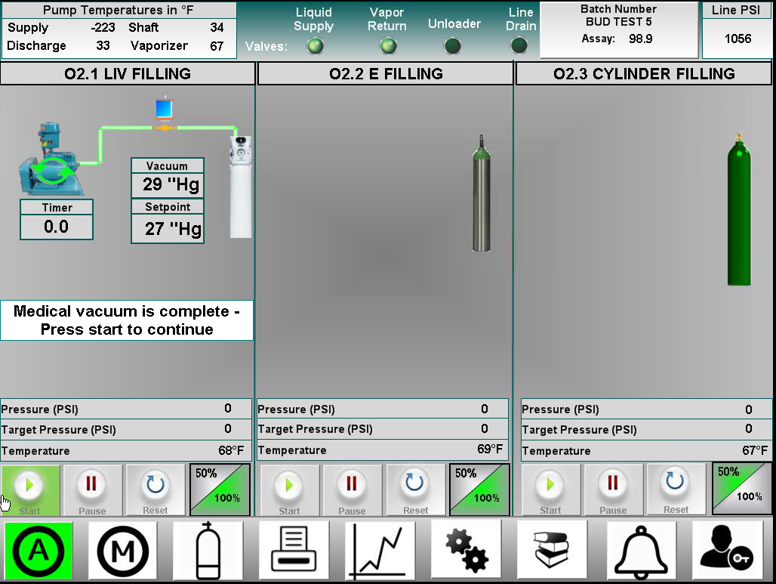Open the trend chart icon
This screenshot has height=584, width=776.
[x=380, y=550]
